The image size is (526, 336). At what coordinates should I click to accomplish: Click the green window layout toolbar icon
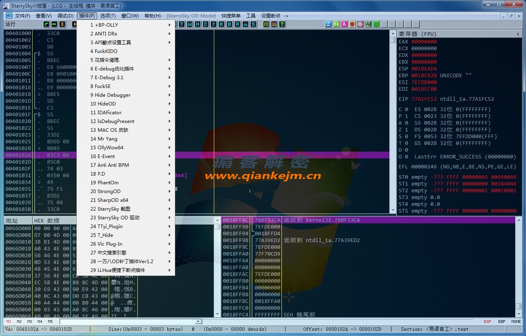click(x=376, y=24)
